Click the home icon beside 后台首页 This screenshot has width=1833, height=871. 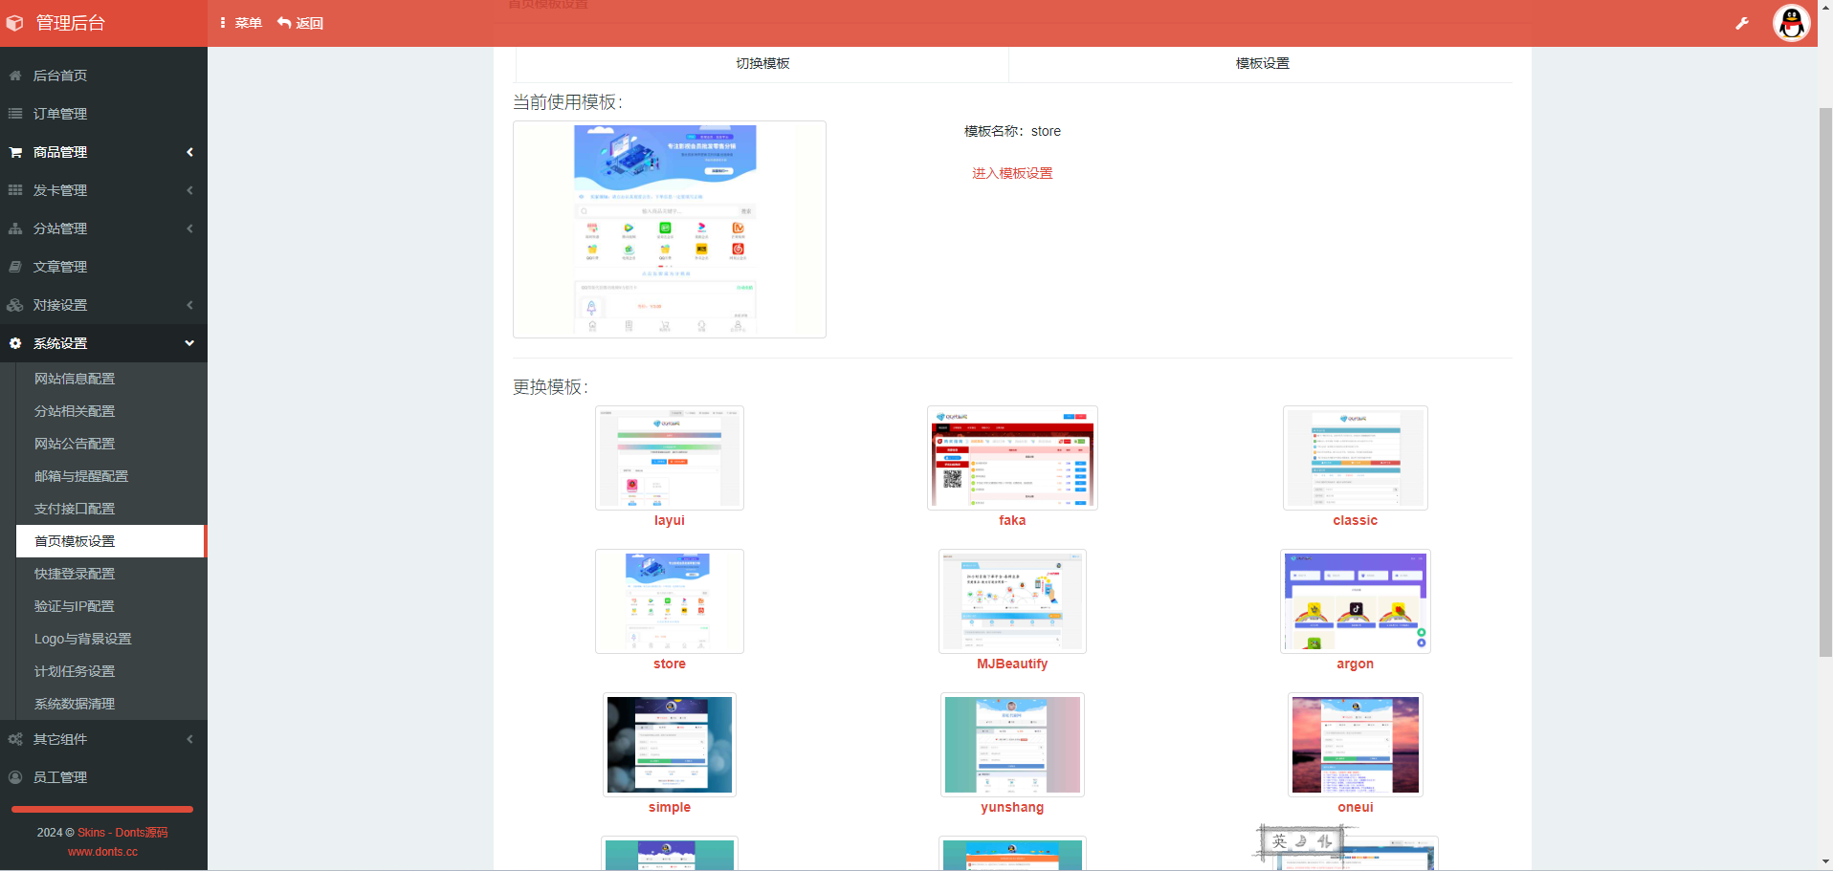[x=15, y=76]
